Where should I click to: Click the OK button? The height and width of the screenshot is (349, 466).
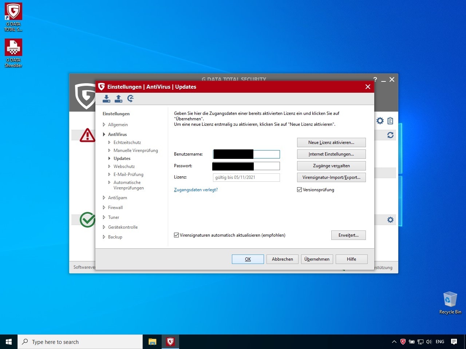248,259
